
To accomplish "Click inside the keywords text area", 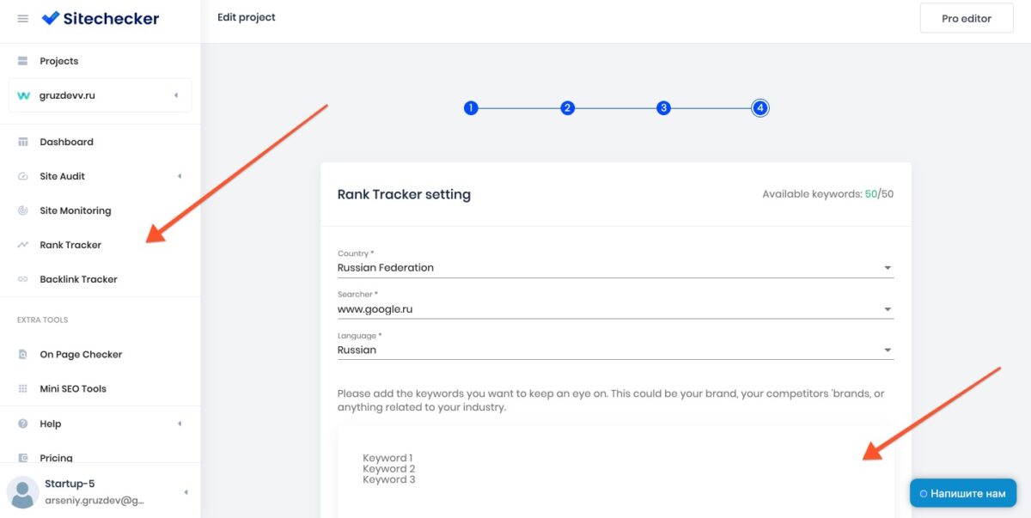I will [615, 472].
